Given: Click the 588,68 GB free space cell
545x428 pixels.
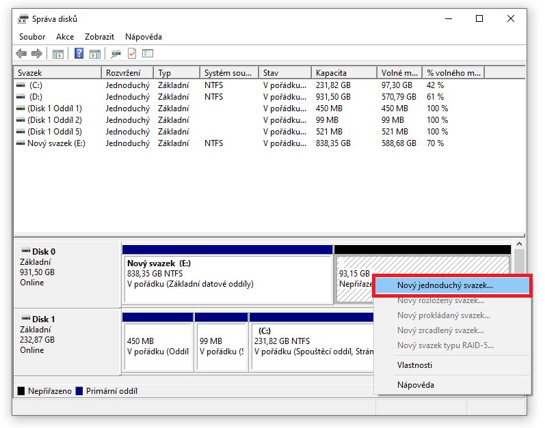Looking at the screenshot, I should [399, 143].
